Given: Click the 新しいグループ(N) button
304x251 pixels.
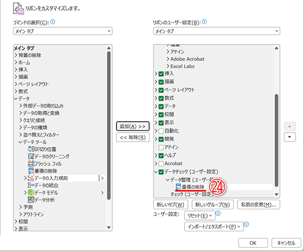Looking at the screenshot, I should point(212,205).
